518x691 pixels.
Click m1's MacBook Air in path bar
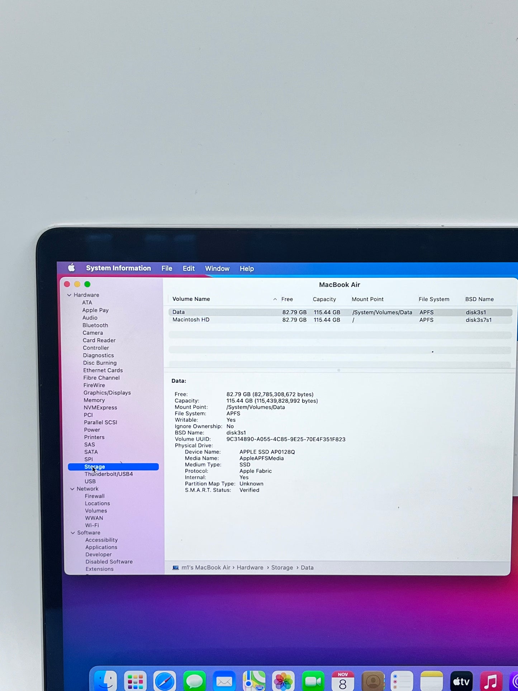[206, 568]
